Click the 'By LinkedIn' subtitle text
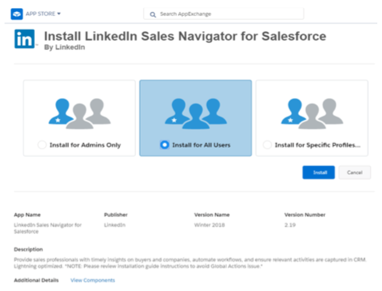 click(x=64, y=47)
